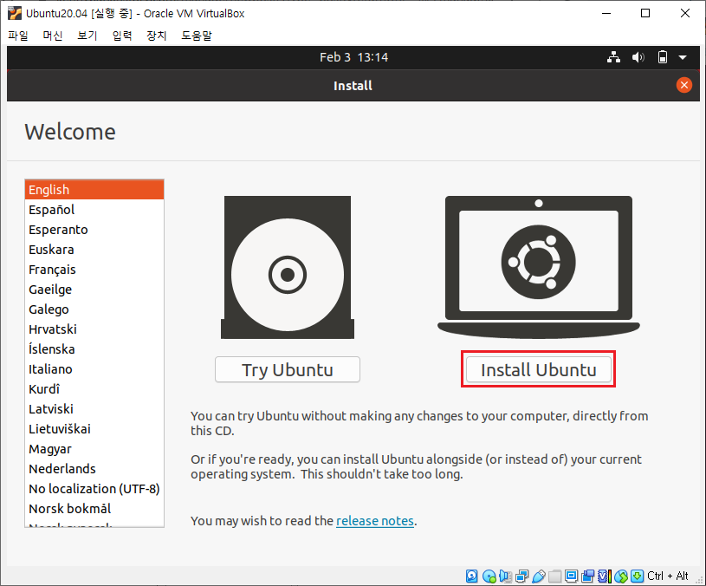
Task: Click the Ubuntu battery icon in top bar
Action: pos(663,57)
